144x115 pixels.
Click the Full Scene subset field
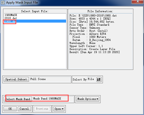(50, 79)
